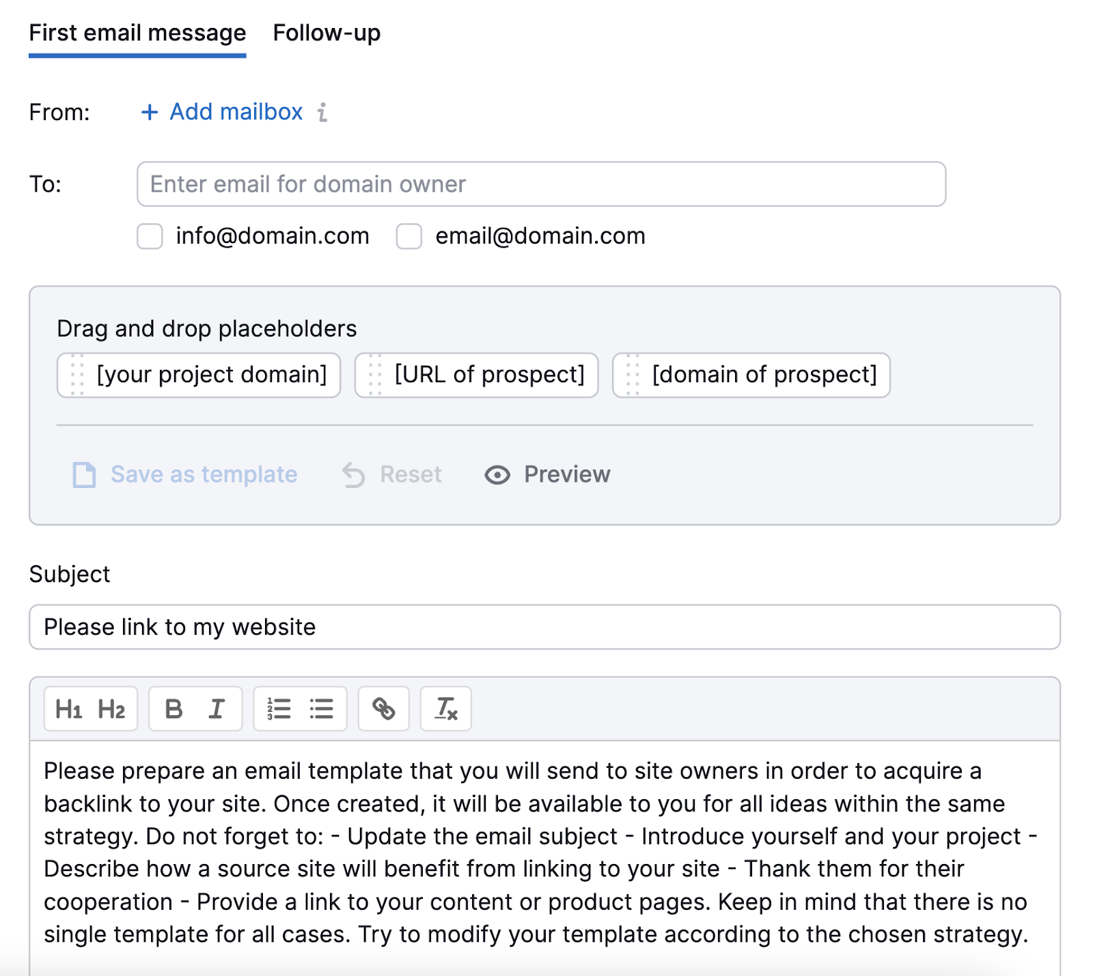Screen dimensions: 1093x976
Task: Check the info@domain.com checkbox
Action: point(150,236)
